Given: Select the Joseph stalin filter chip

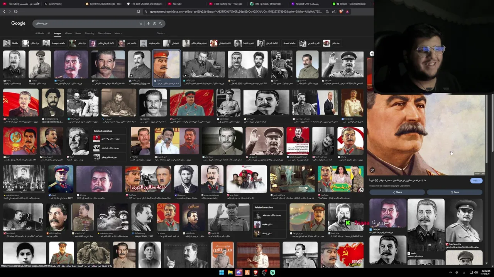Looking at the screenshot, I should tap(54, 43).
